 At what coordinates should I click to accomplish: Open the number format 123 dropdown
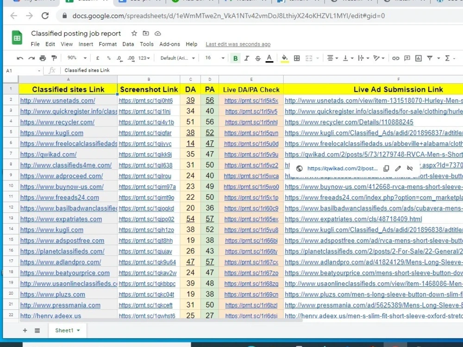point(144,58)
